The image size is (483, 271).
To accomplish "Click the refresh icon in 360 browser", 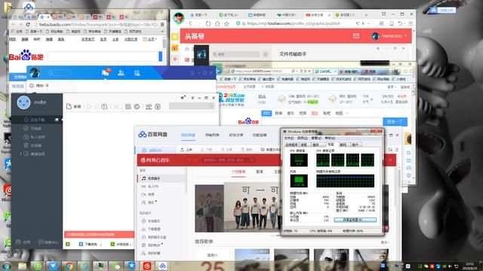I will click(x=208, y=23).
